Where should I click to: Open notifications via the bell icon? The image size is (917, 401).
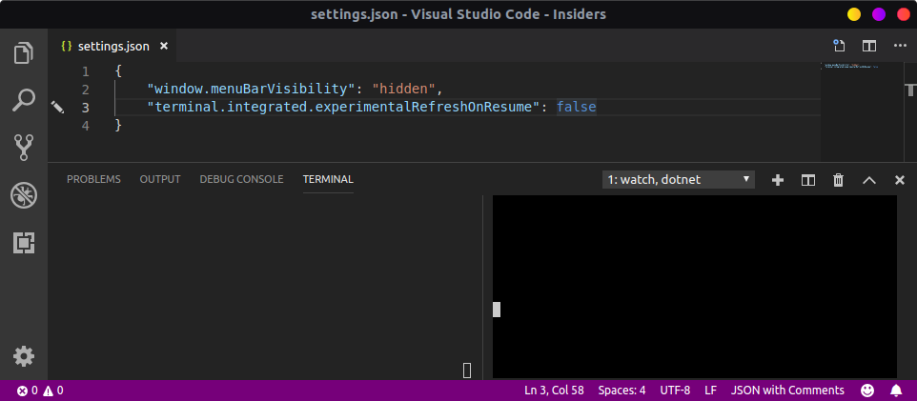[x=896, y=390]
